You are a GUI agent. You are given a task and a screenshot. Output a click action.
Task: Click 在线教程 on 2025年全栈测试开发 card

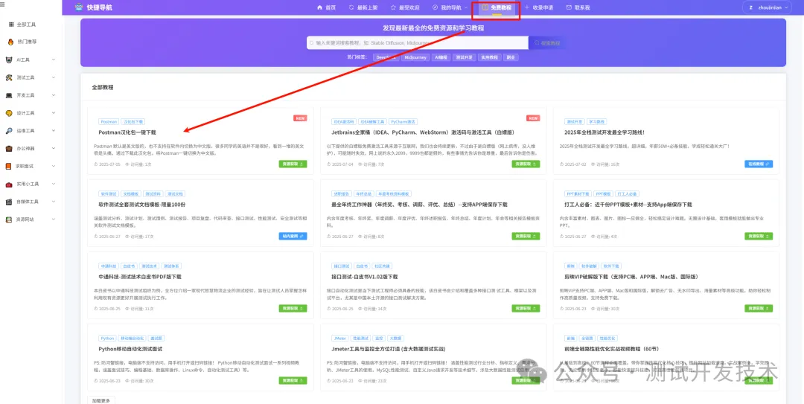point(759,164)
